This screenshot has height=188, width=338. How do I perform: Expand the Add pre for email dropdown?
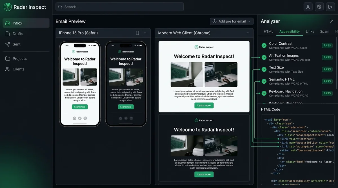click(232, 21)
